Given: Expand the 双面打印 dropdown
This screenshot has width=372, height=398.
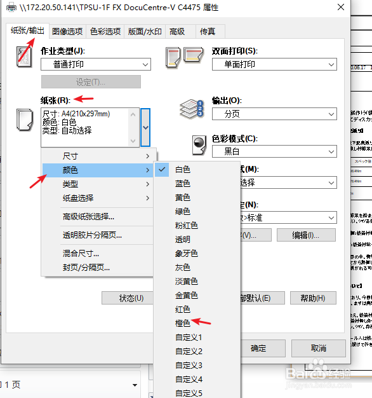Looking at the screenshot, I should tap(274, 64).
